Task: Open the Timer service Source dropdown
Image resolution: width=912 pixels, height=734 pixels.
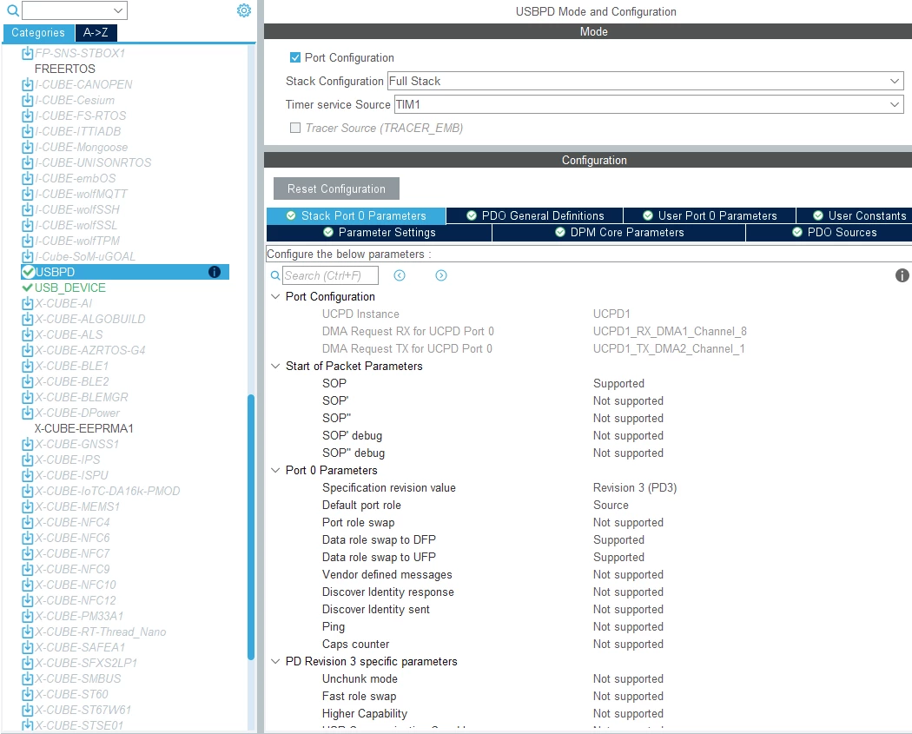Action: pyautogui.click(x=649, y=104)
